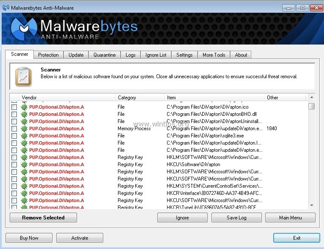Tick the checkbox for the Memory Process entry
This screenshot has height=249, width=324.
[14, 129]
